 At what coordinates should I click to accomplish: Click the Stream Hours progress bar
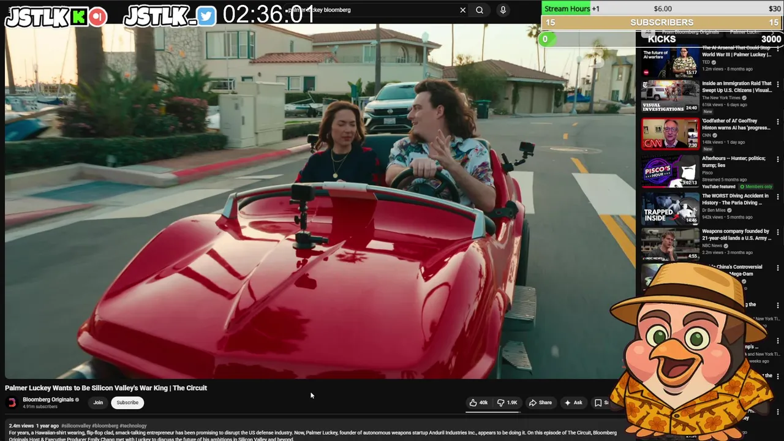661,9
